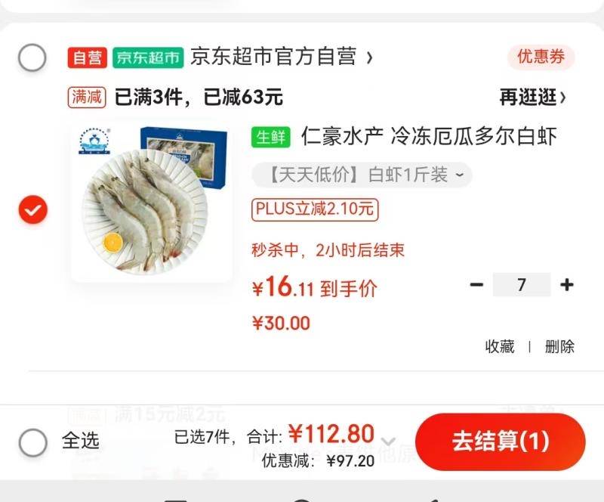Open the 优惠券 coupon button
604x502 pixels.
[x=541, y=57]
